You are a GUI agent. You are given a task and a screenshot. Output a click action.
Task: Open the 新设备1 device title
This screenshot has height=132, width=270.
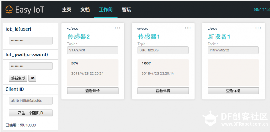pos(219,37)
